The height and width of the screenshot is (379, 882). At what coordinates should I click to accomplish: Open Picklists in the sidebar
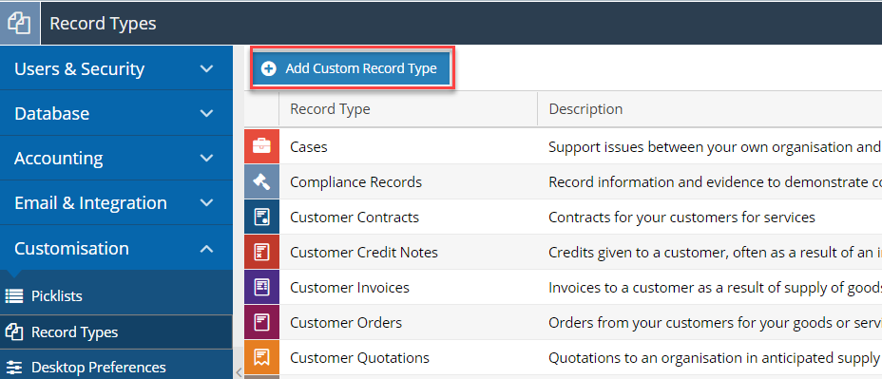coord(116,295)
